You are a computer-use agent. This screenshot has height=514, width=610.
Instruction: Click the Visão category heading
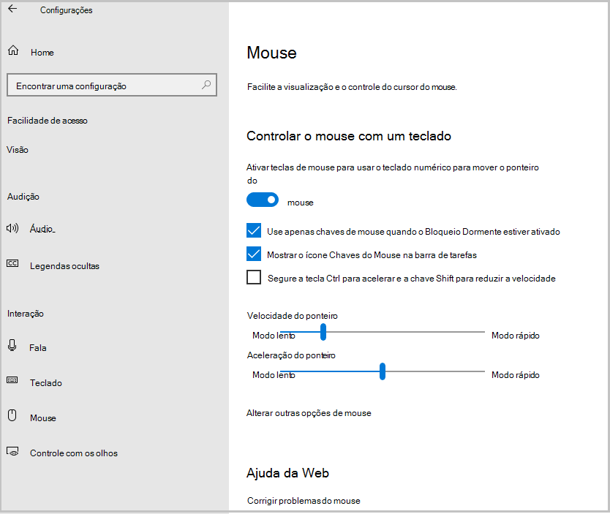click(18, 150)
